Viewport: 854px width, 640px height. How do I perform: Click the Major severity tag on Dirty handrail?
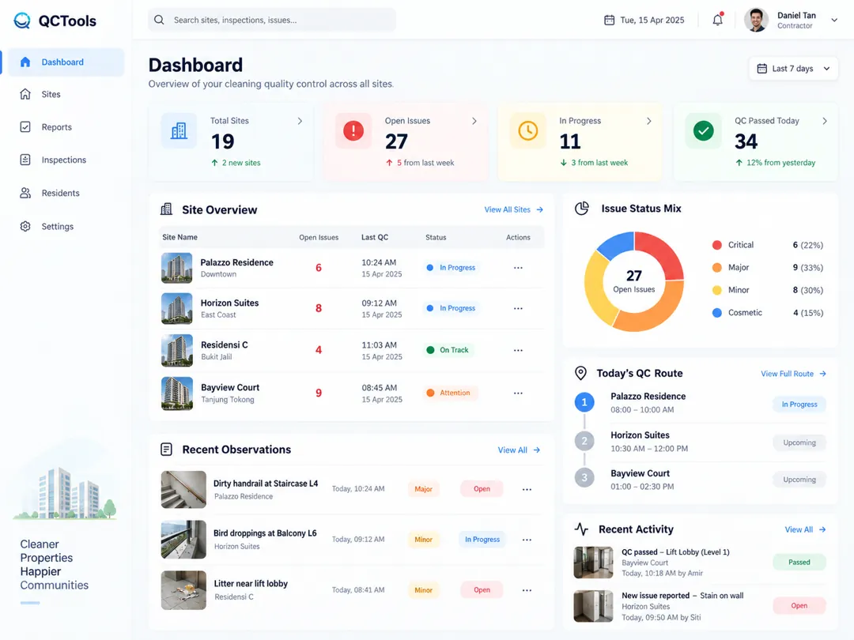pyautogui.click(x=423, y=489)
